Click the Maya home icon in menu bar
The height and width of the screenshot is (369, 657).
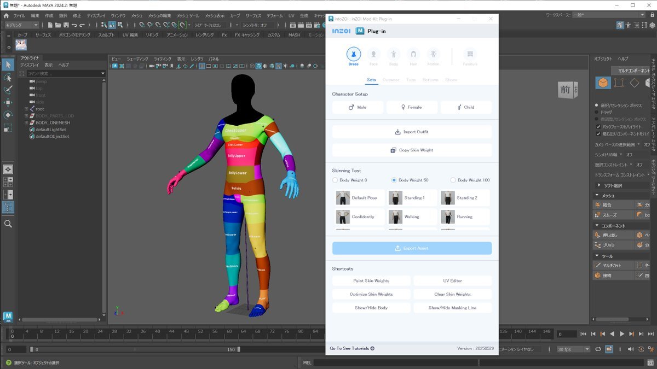tap(6, 16)
